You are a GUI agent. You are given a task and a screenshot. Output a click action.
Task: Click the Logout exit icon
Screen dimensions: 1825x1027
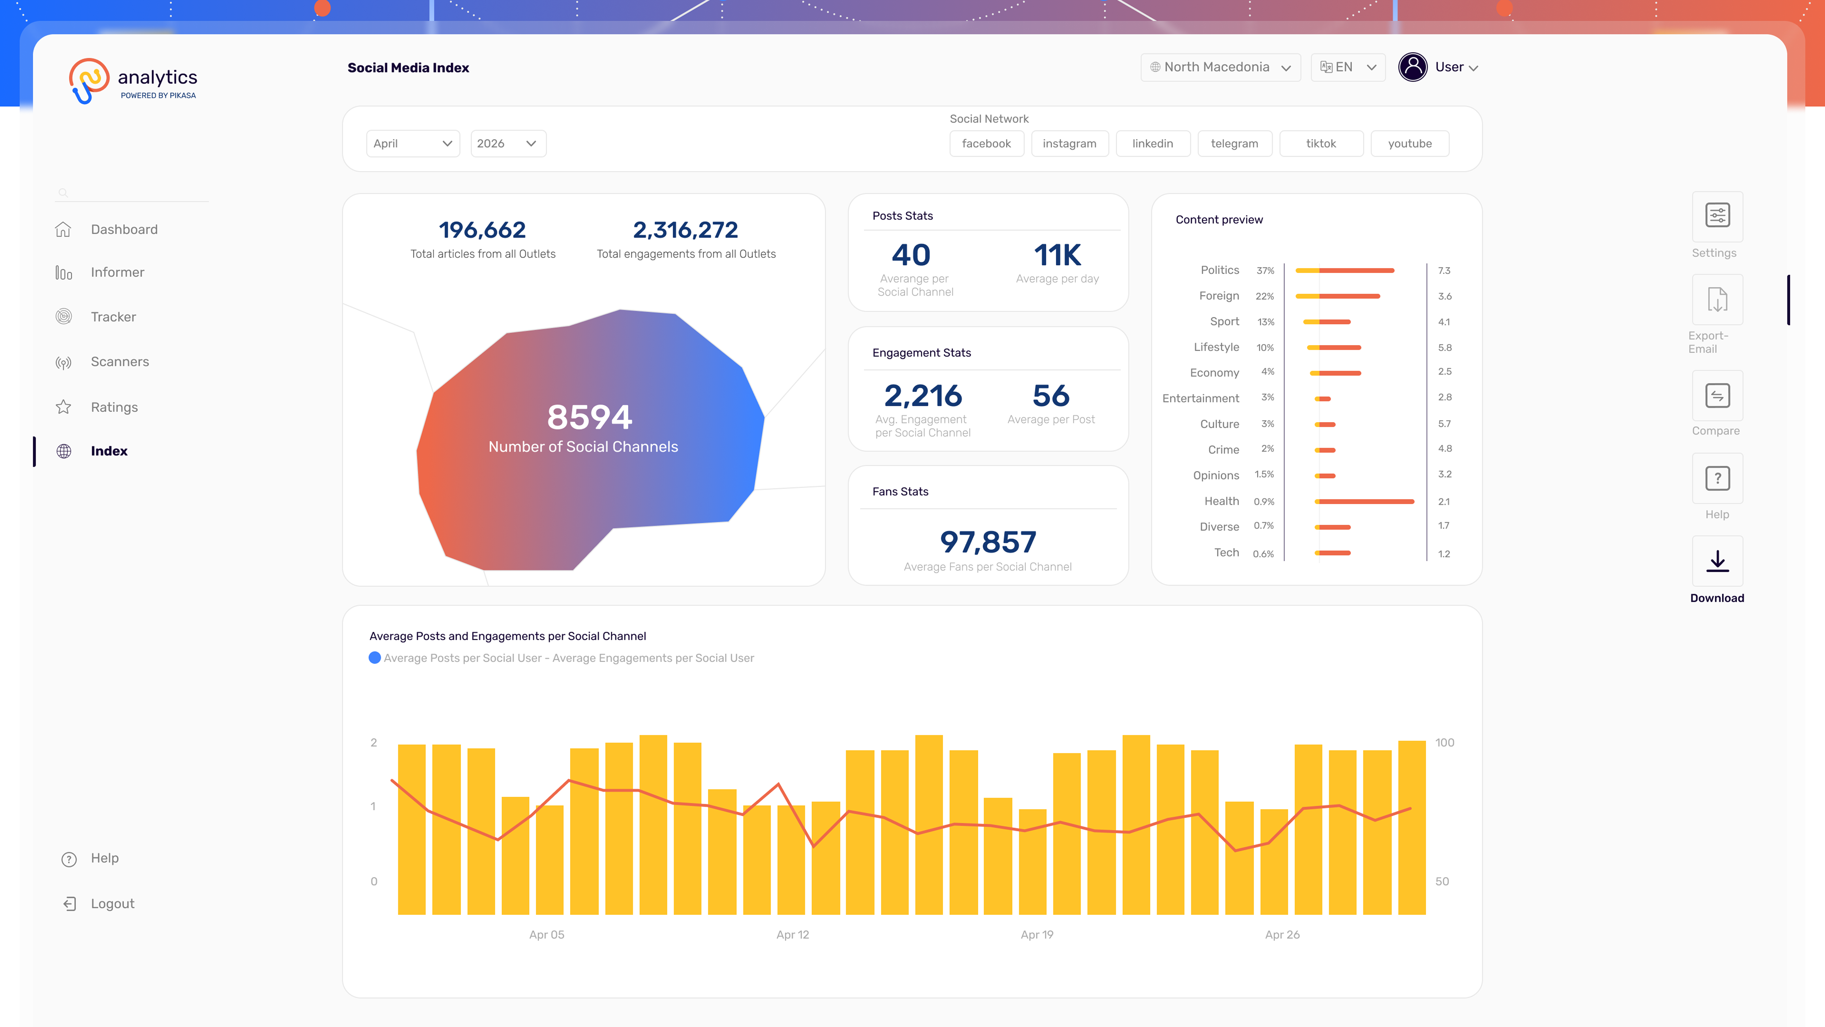click(x=69, y=904)
